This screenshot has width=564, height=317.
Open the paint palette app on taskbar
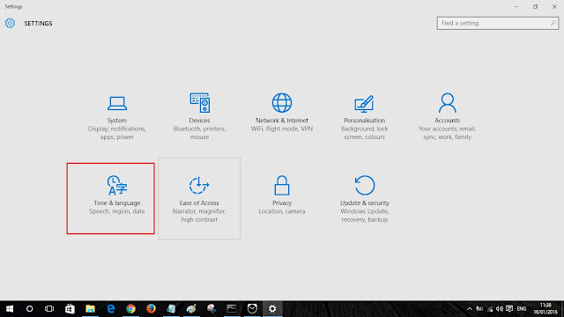[x=191, y=309]
